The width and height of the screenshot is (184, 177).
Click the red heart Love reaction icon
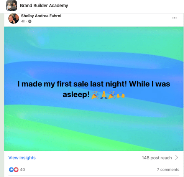point(16,170)
